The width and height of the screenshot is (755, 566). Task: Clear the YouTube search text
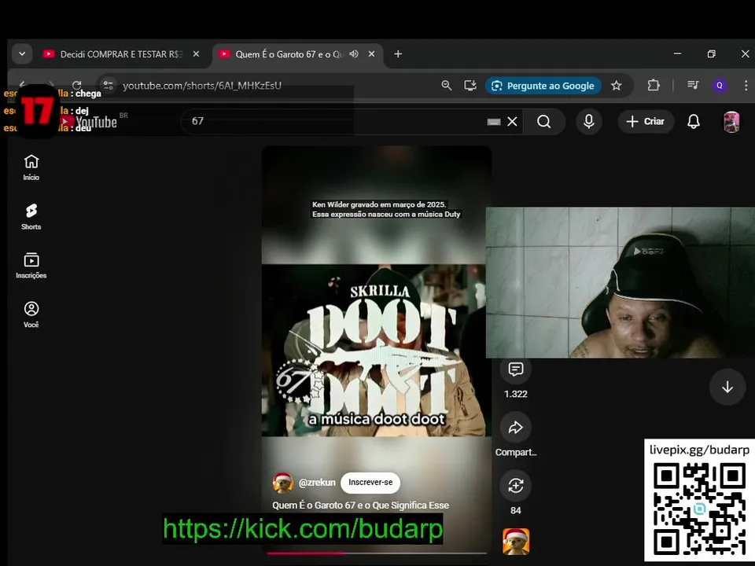coord(512,121)
